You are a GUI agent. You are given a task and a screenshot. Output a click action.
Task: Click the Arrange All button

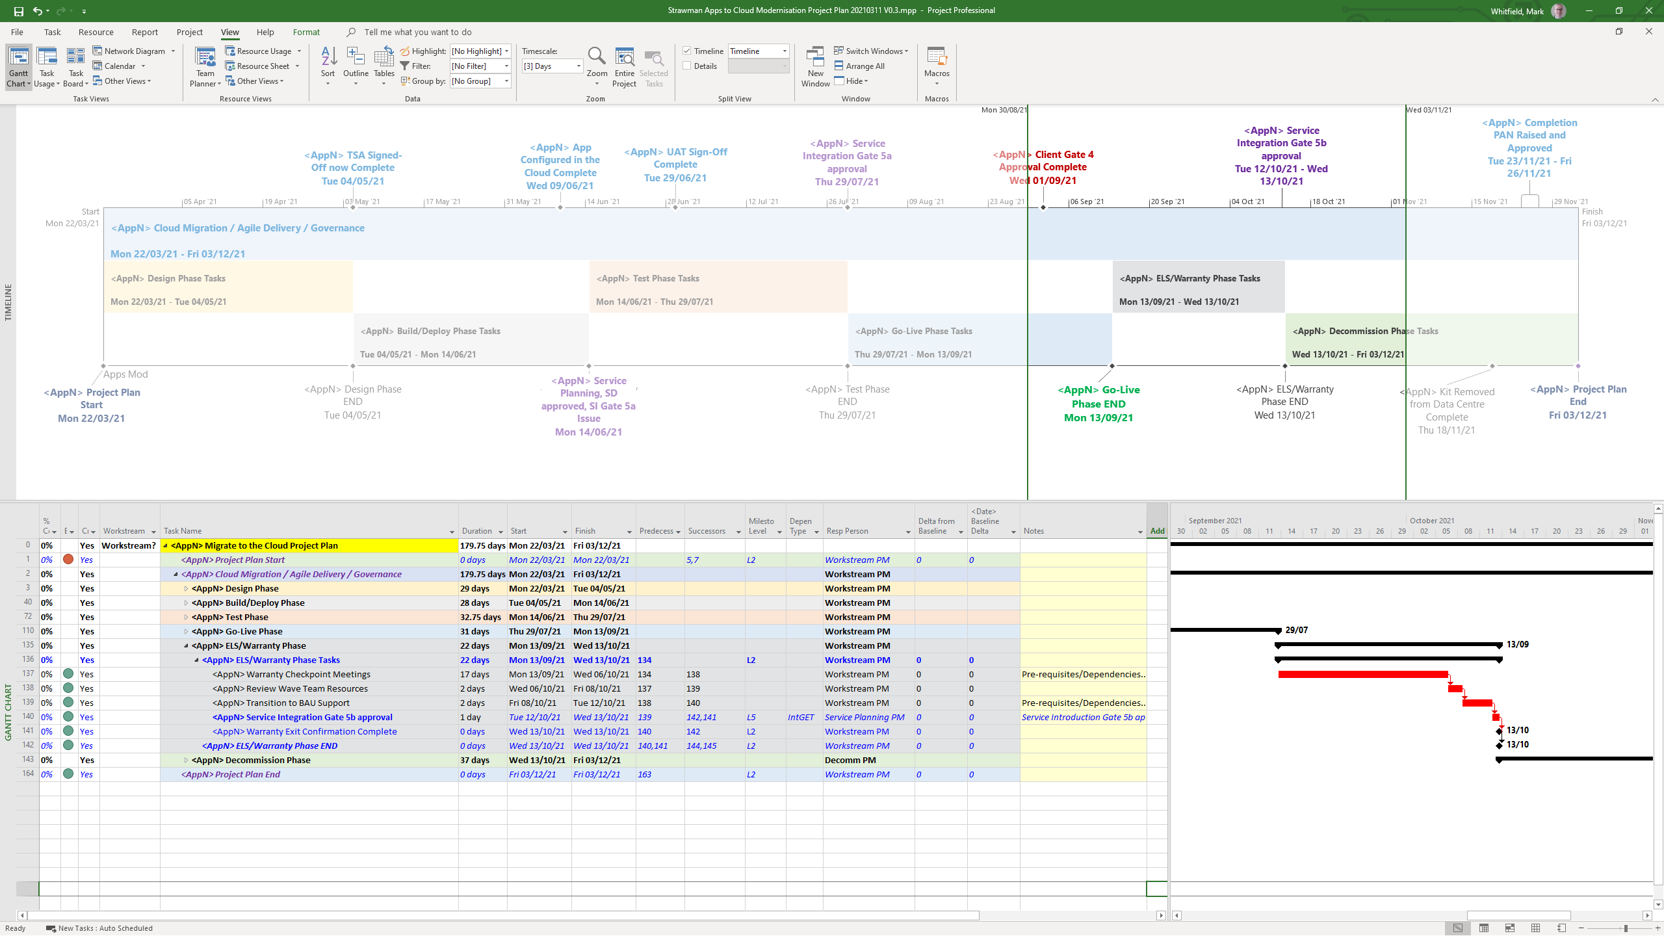(859, 66)
